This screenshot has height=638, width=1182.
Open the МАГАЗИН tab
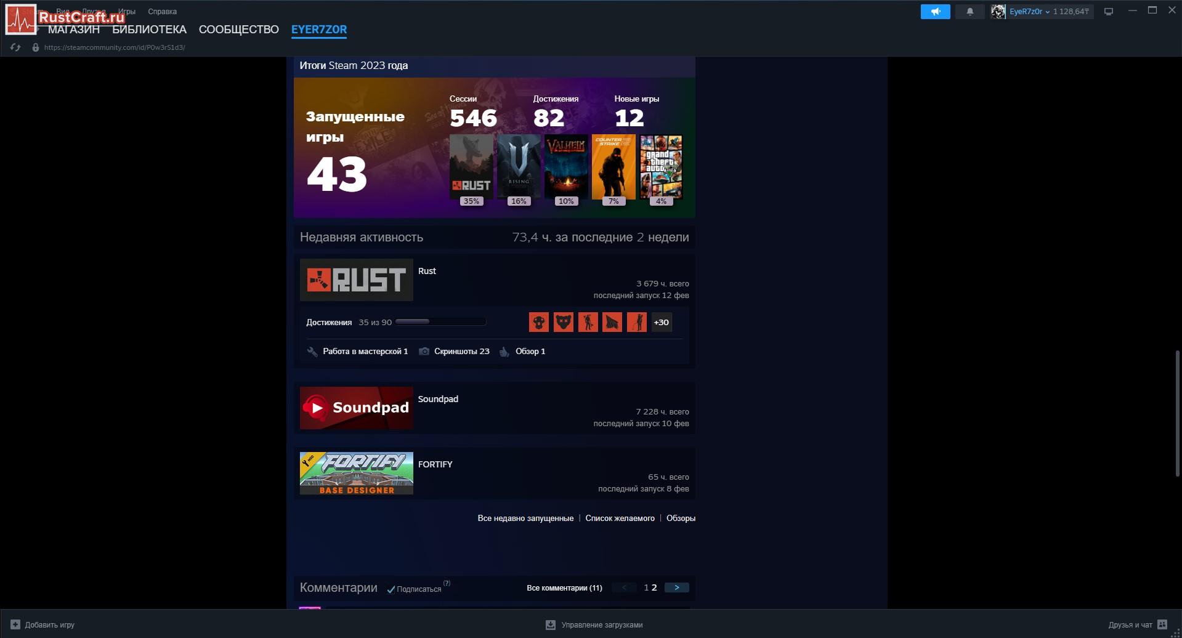pos(74,30)
